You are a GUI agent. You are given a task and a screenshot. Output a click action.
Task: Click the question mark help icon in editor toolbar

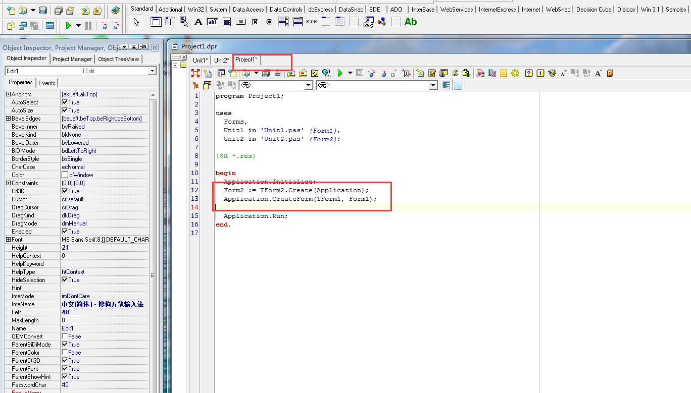[528, 73]
